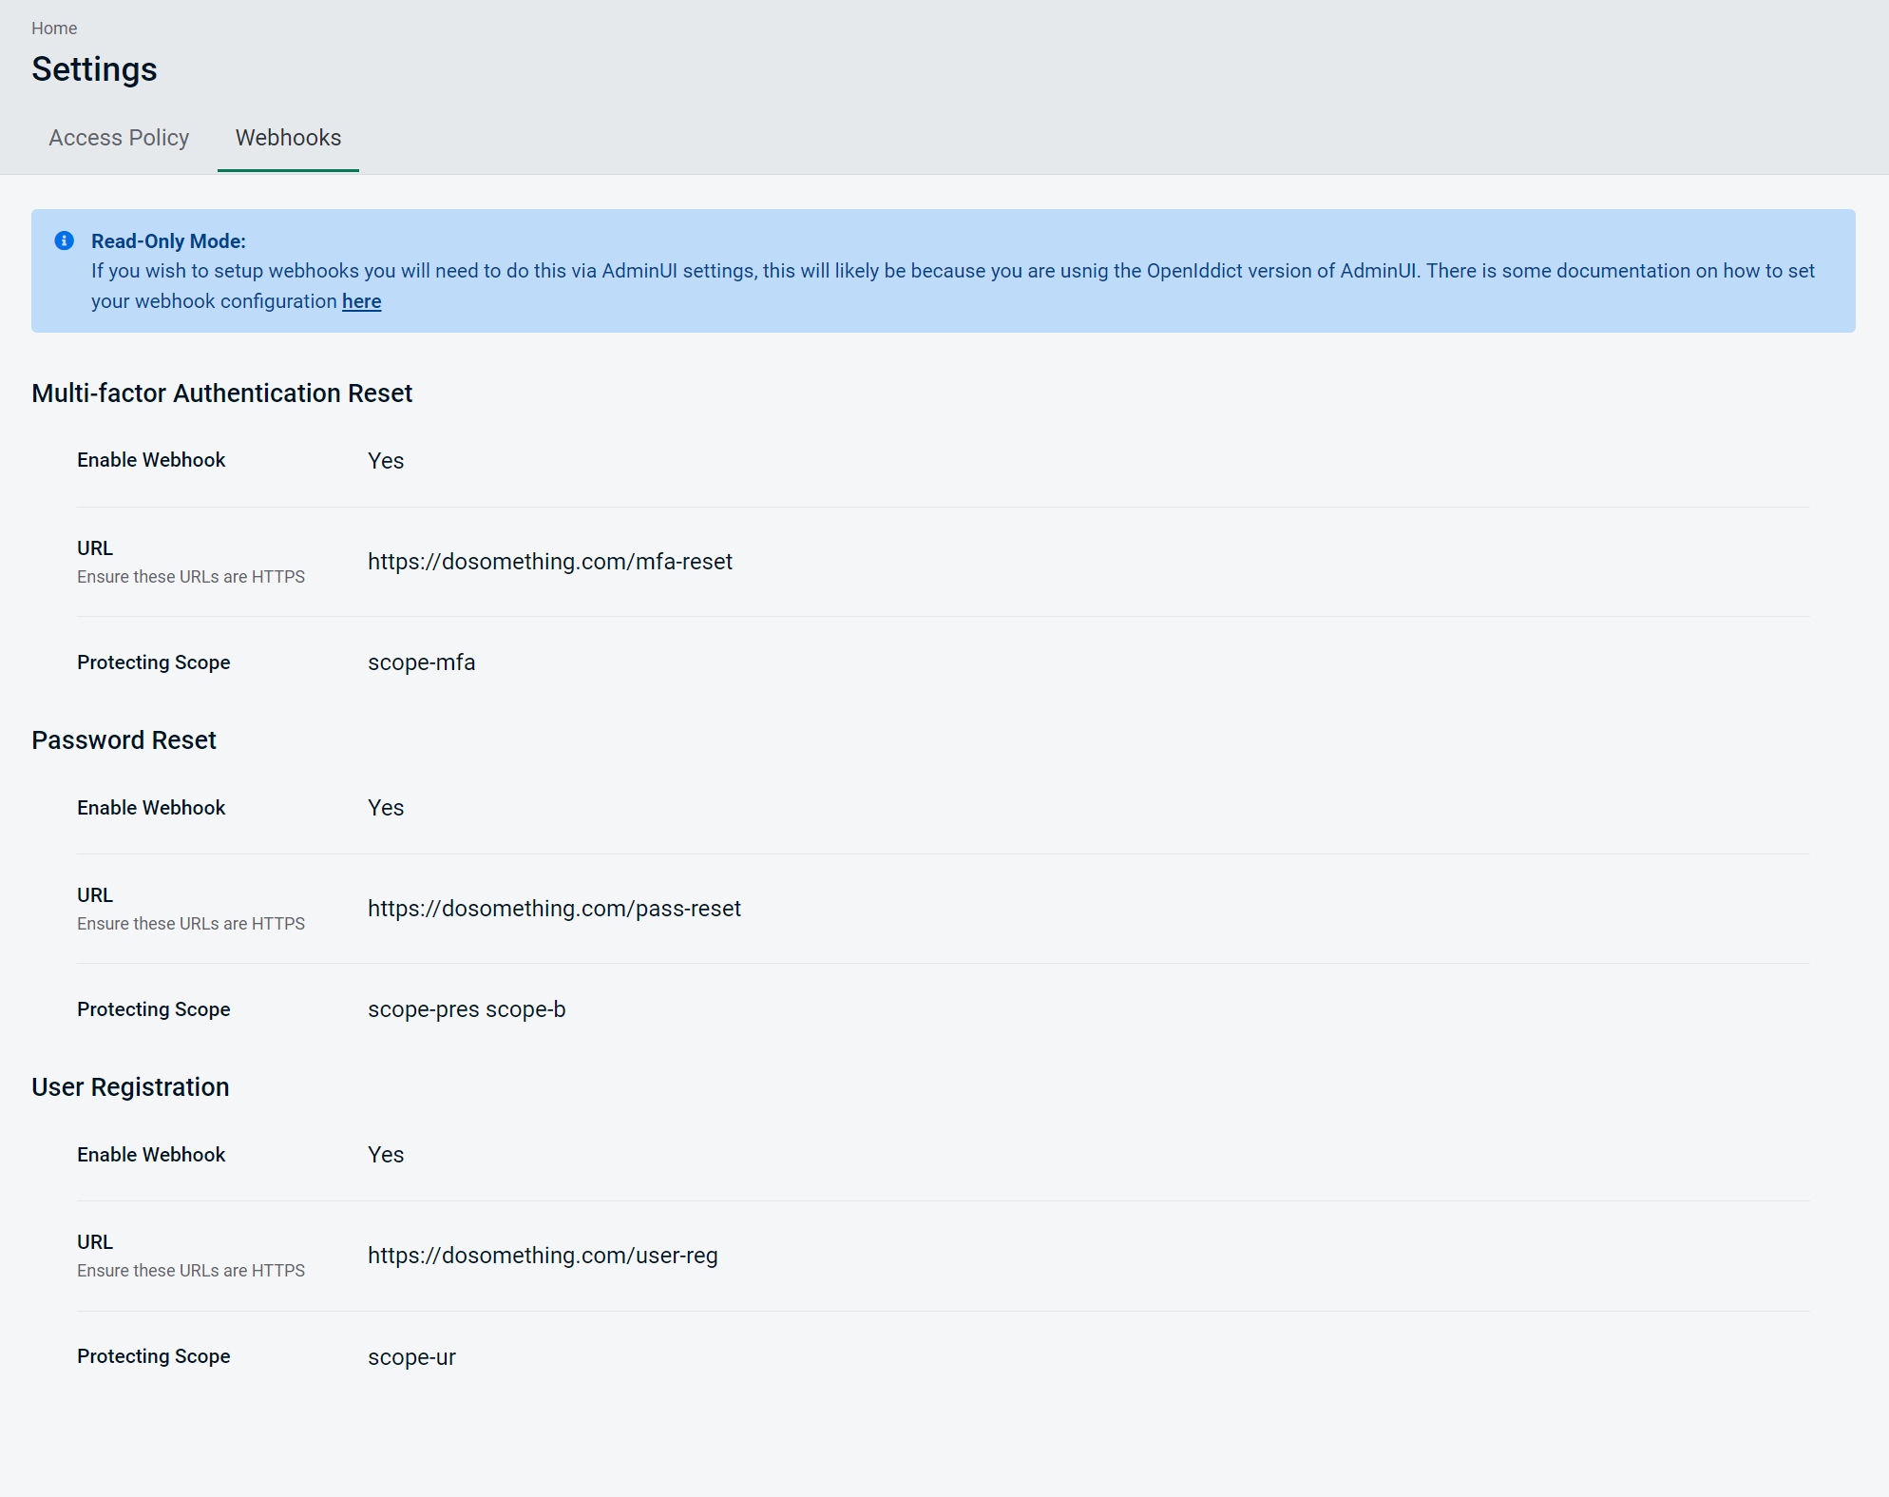Click Enable Webhook label in Password Reset section

click(151, 808)
